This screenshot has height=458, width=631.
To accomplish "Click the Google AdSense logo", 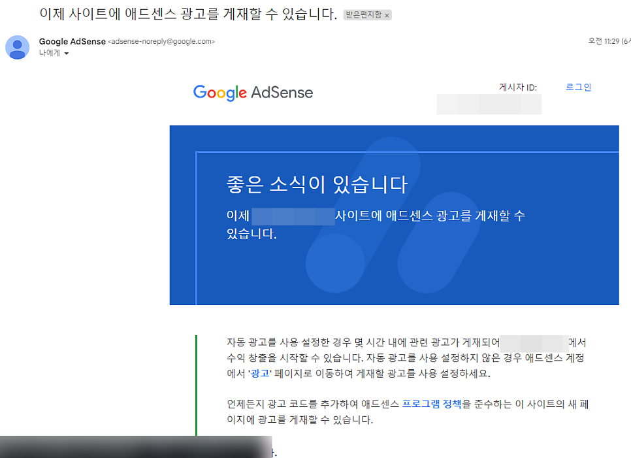I will [253, 93].
